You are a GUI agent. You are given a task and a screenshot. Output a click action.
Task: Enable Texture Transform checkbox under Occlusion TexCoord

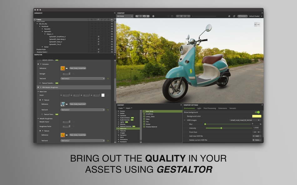point(40,83)
